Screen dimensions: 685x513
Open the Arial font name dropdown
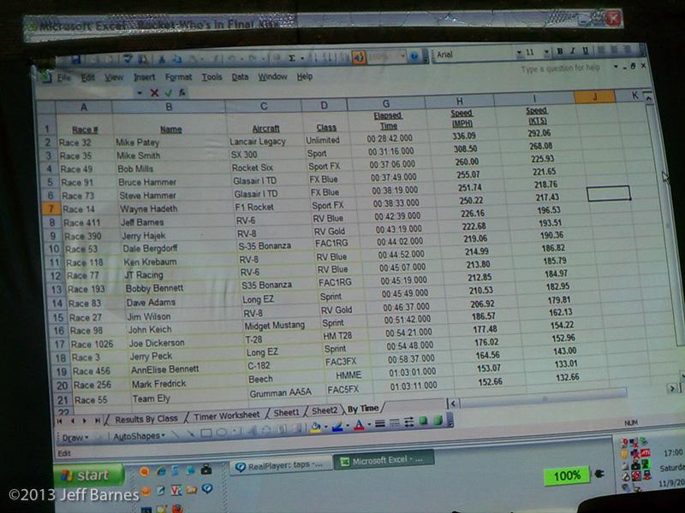pyautogui.click(x=473, y=55)
